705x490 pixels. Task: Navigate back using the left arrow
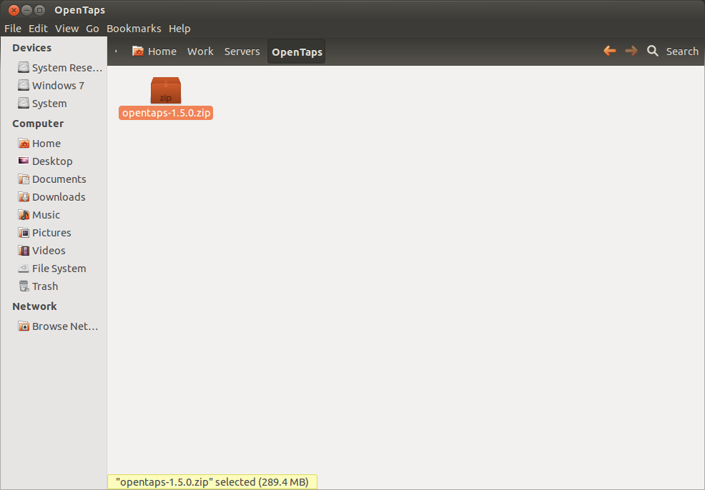point(609,51)
